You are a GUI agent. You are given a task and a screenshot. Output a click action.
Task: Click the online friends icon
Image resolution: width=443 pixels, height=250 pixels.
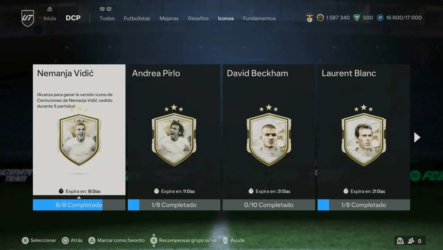click(x=411, y=241)
